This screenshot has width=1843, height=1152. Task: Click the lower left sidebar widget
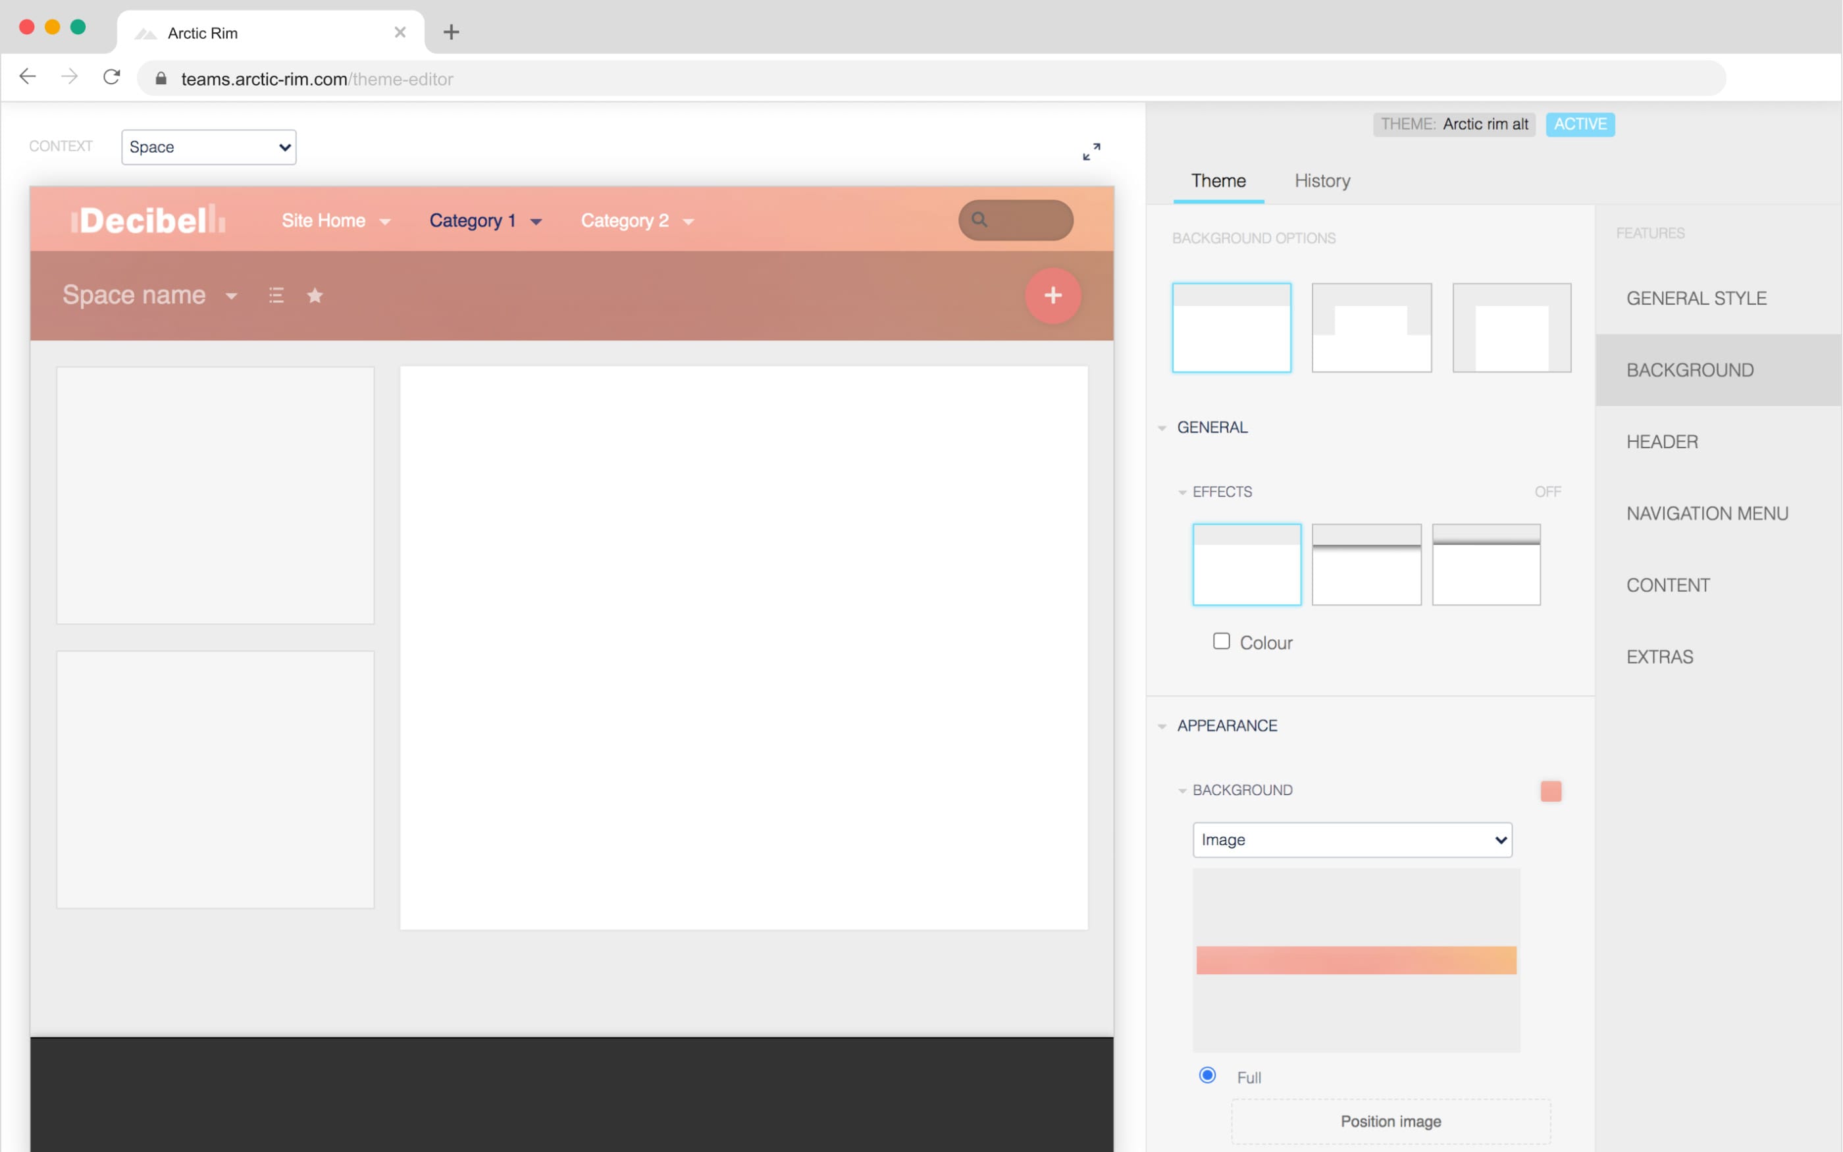pyautogui.click(x=215, y=779)
